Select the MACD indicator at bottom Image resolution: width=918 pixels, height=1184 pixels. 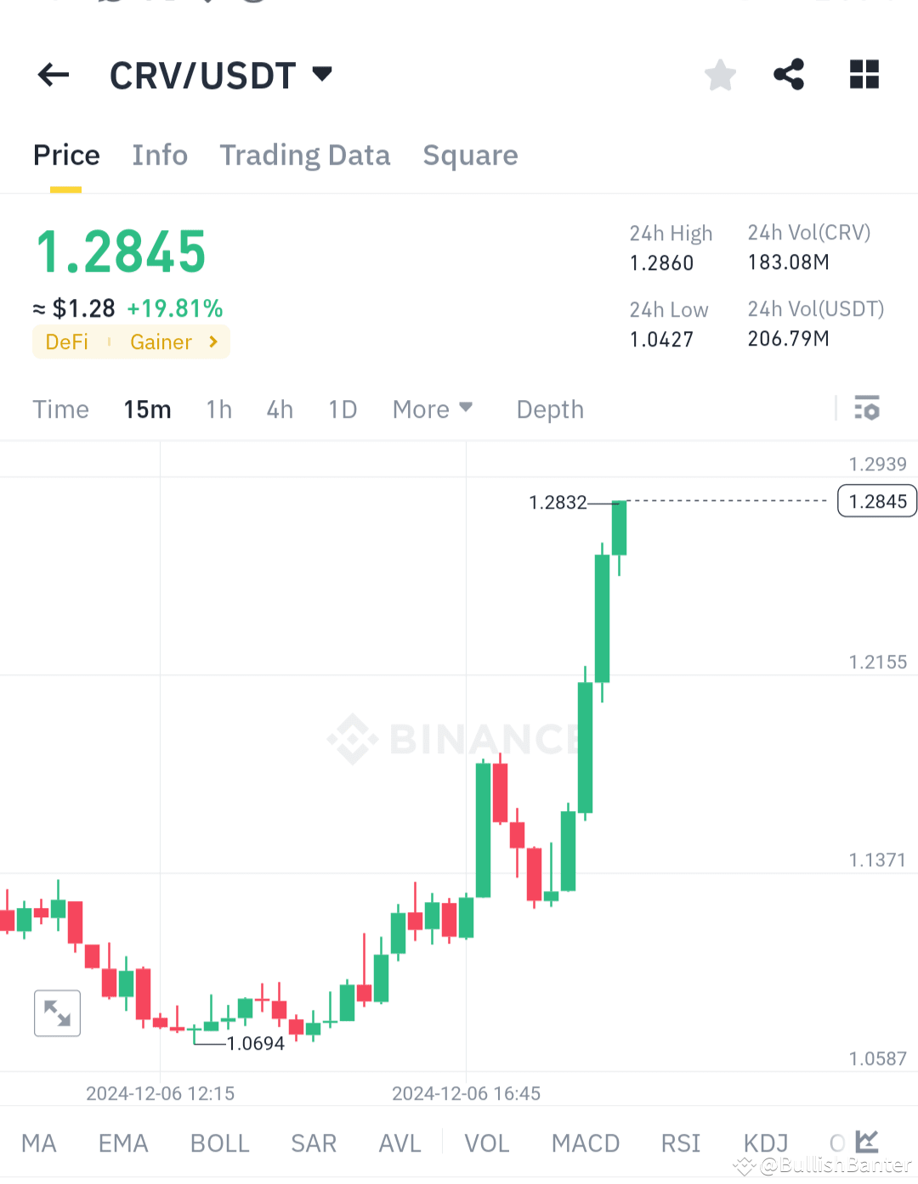585,1142
